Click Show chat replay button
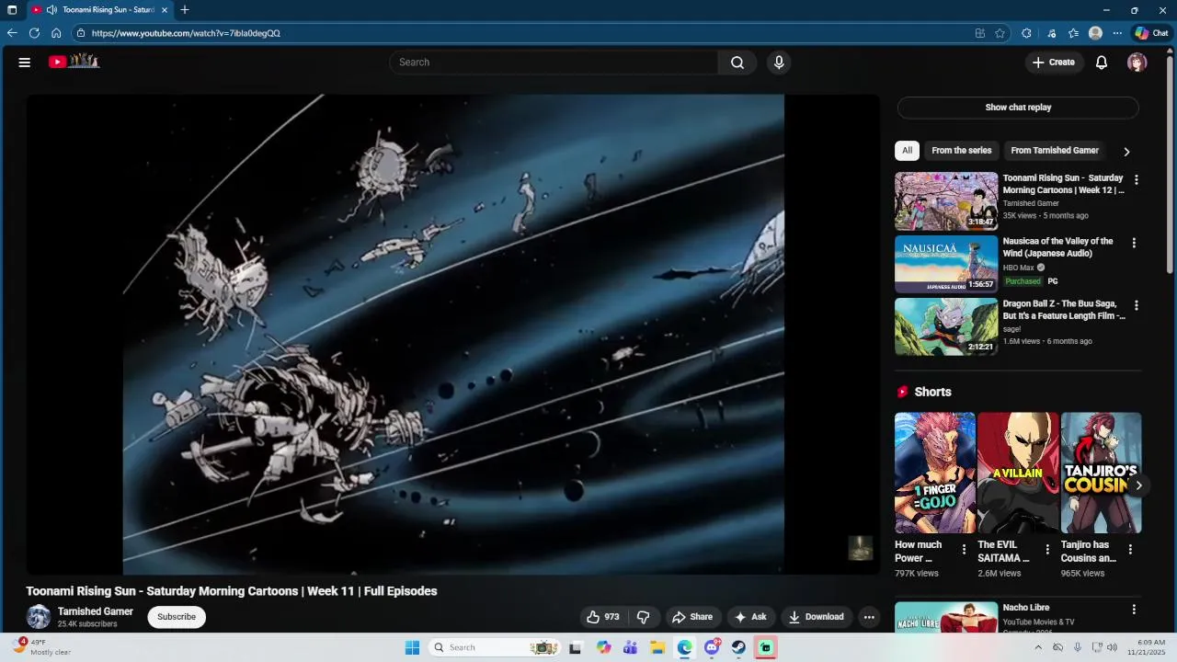This screenshot has height=662, width=1177. click(1018, 108)
